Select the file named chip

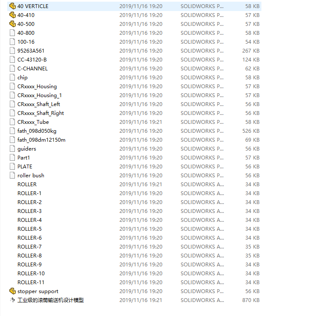click(23, 78)
